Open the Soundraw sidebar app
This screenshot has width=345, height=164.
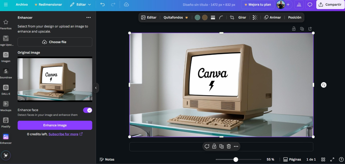click(6, 73)
